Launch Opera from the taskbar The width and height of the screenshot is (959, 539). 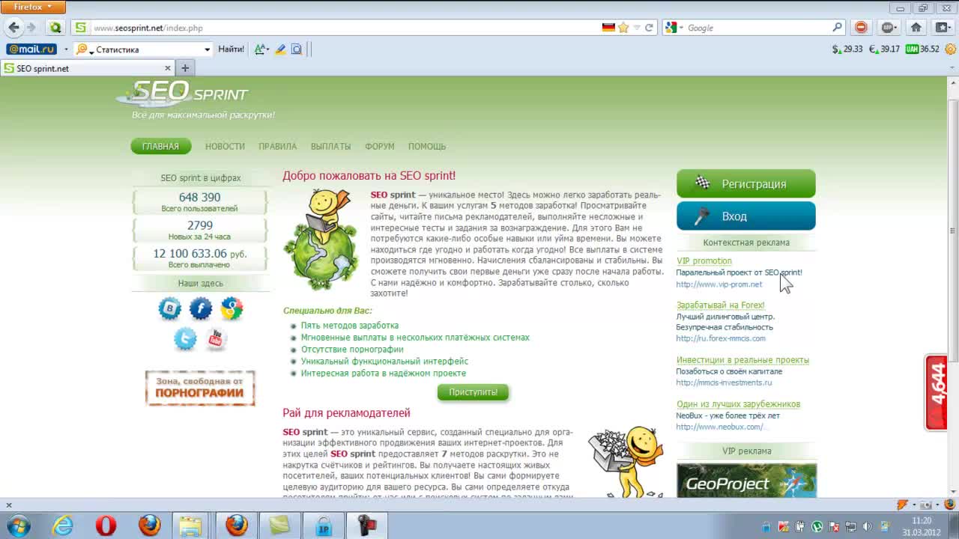106,526
